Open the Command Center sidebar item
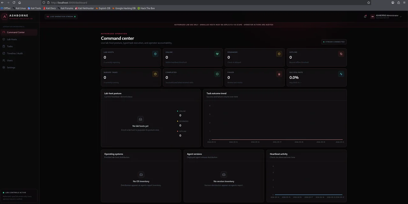The height and width of the screenshot is (204, 408). (19, 32)
